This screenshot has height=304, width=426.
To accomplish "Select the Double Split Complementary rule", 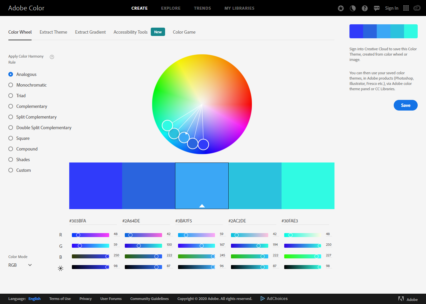I will 40,128.
